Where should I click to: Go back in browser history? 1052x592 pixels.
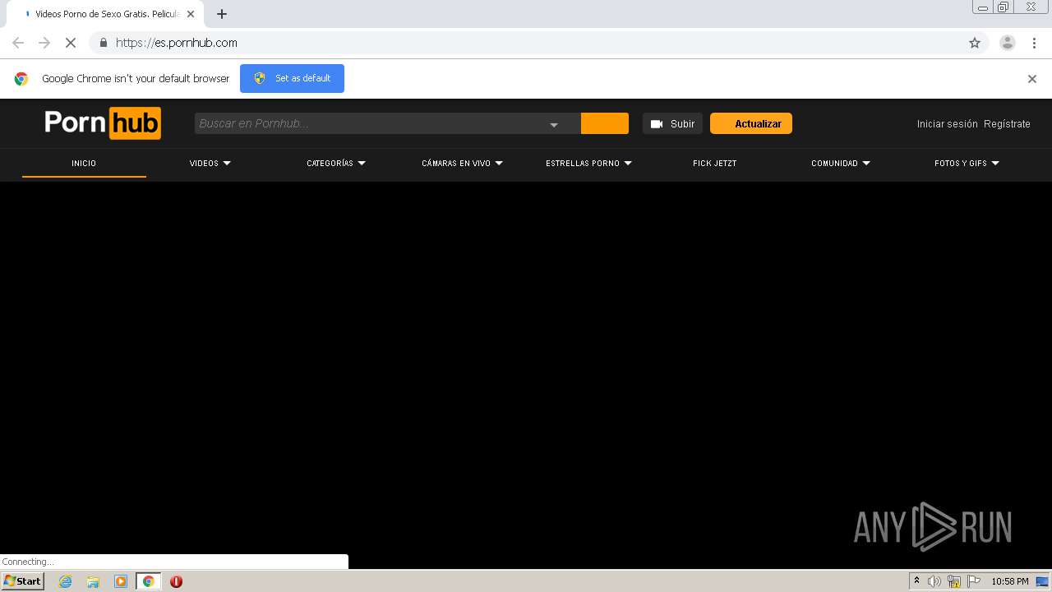tap(18, 43)
